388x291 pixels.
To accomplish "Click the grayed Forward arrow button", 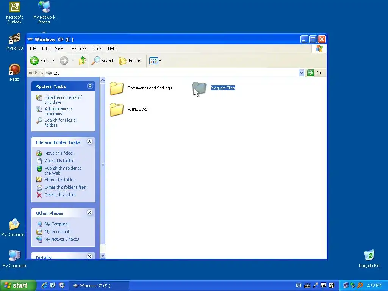I will pos(64,61).
